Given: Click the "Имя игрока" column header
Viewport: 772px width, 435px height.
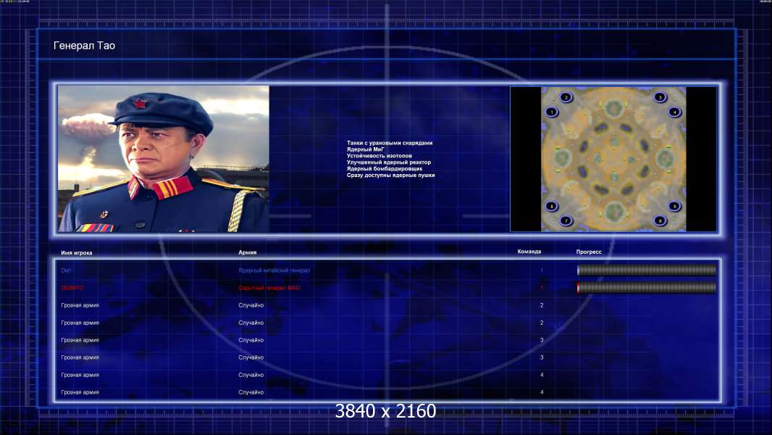Looking at the screenshot, I should [x=76, y=253].
